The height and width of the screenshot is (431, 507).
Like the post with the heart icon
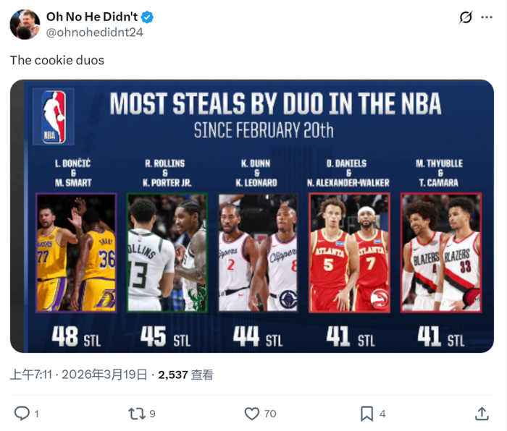tap(251, 413)
